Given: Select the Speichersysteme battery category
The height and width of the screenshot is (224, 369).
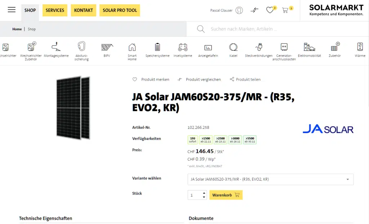Looking at the screenshot, I should pos(157,50).
